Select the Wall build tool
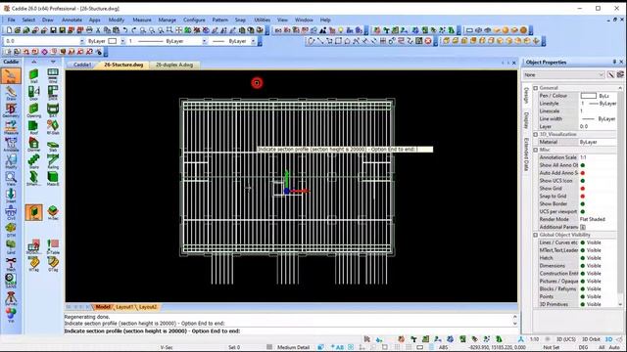 point(34,76)
